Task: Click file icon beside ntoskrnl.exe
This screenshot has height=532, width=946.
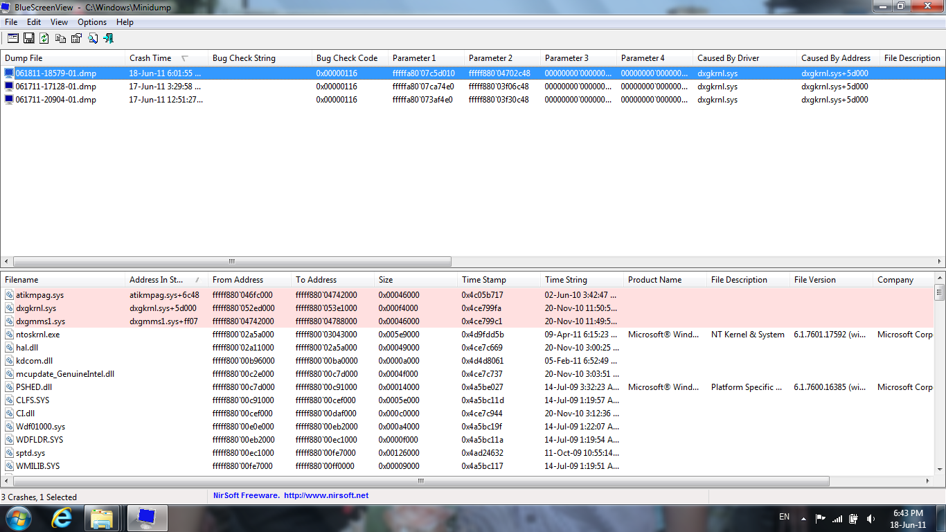Action: point(9,335)
